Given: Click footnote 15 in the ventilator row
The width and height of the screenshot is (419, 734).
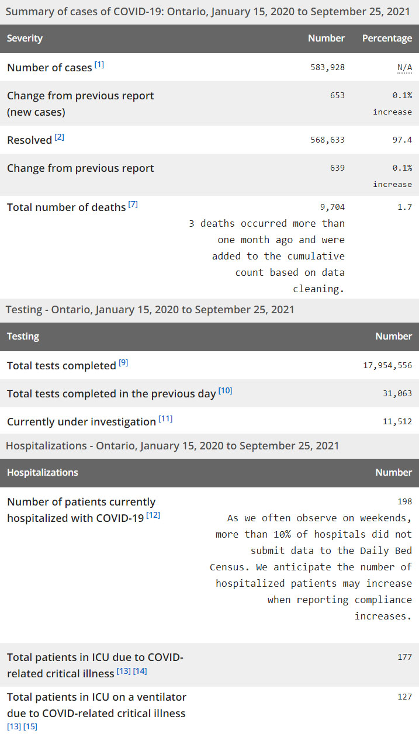Looking at the screenshot, I should 30,726.
